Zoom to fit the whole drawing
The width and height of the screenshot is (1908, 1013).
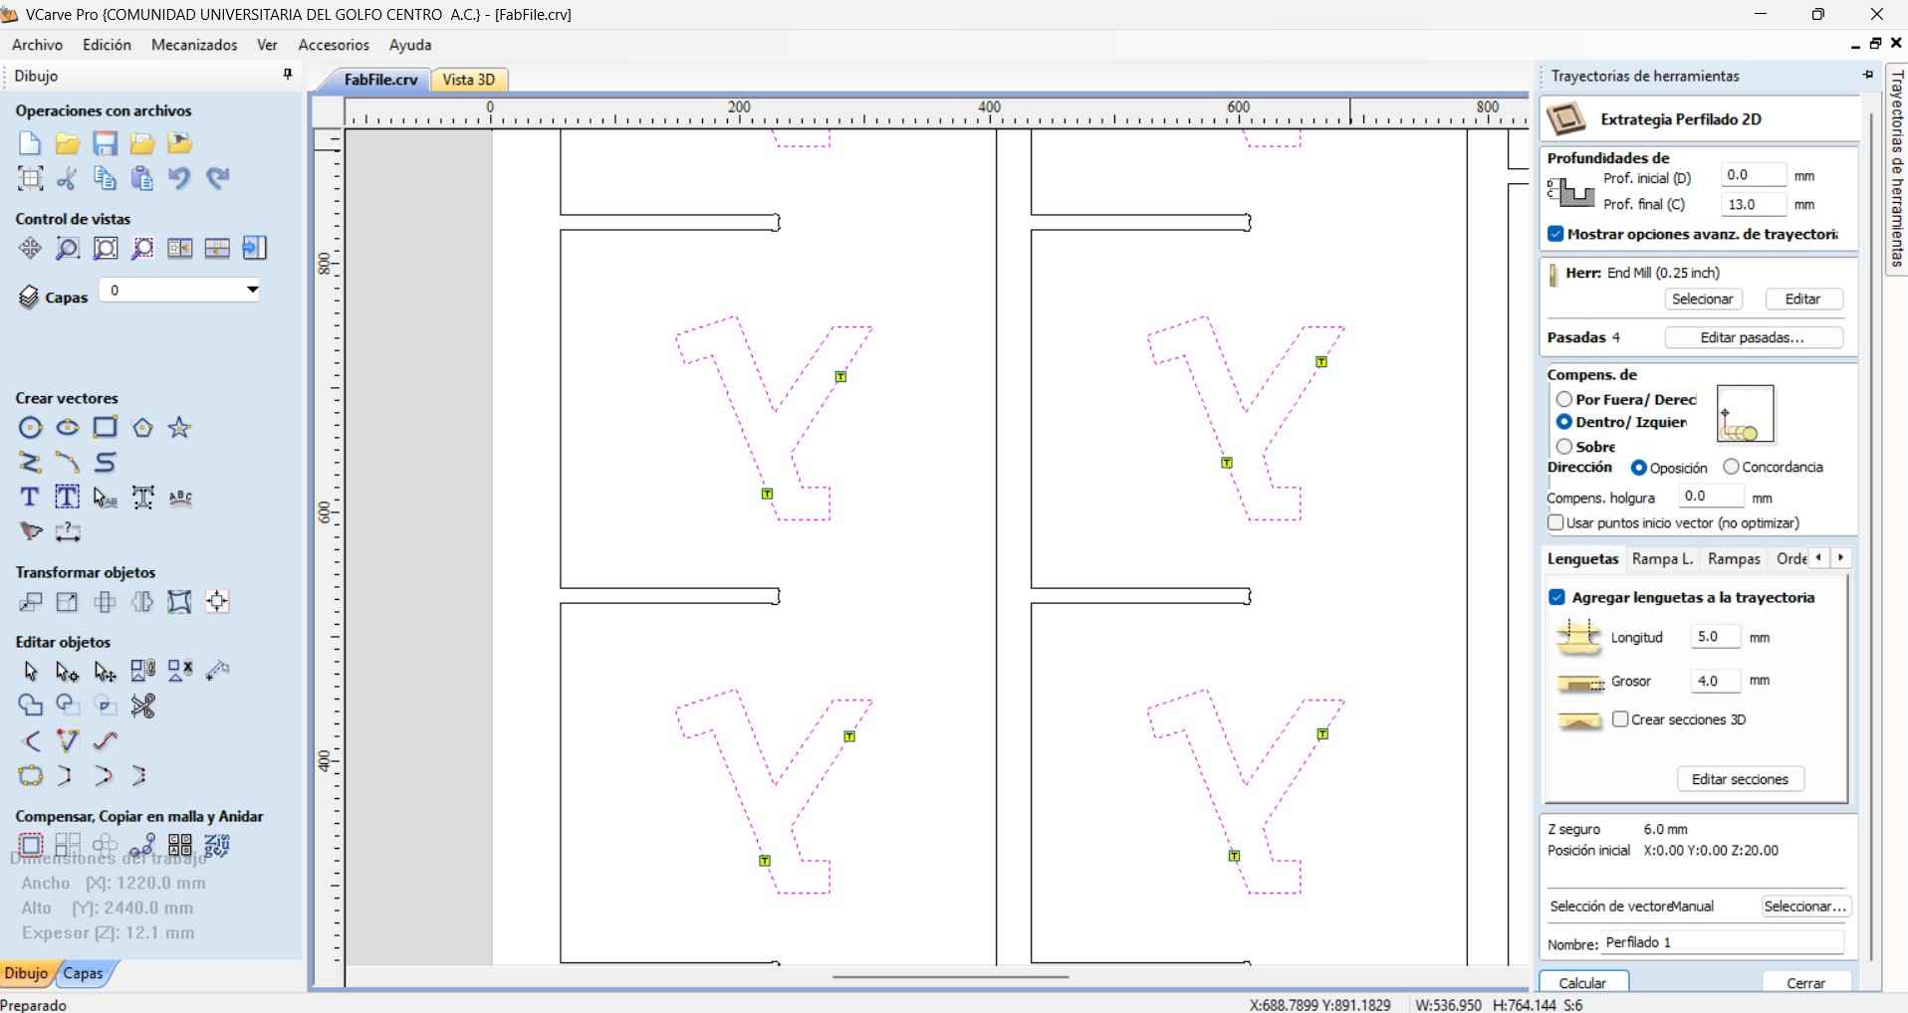[x=105, y=248]
